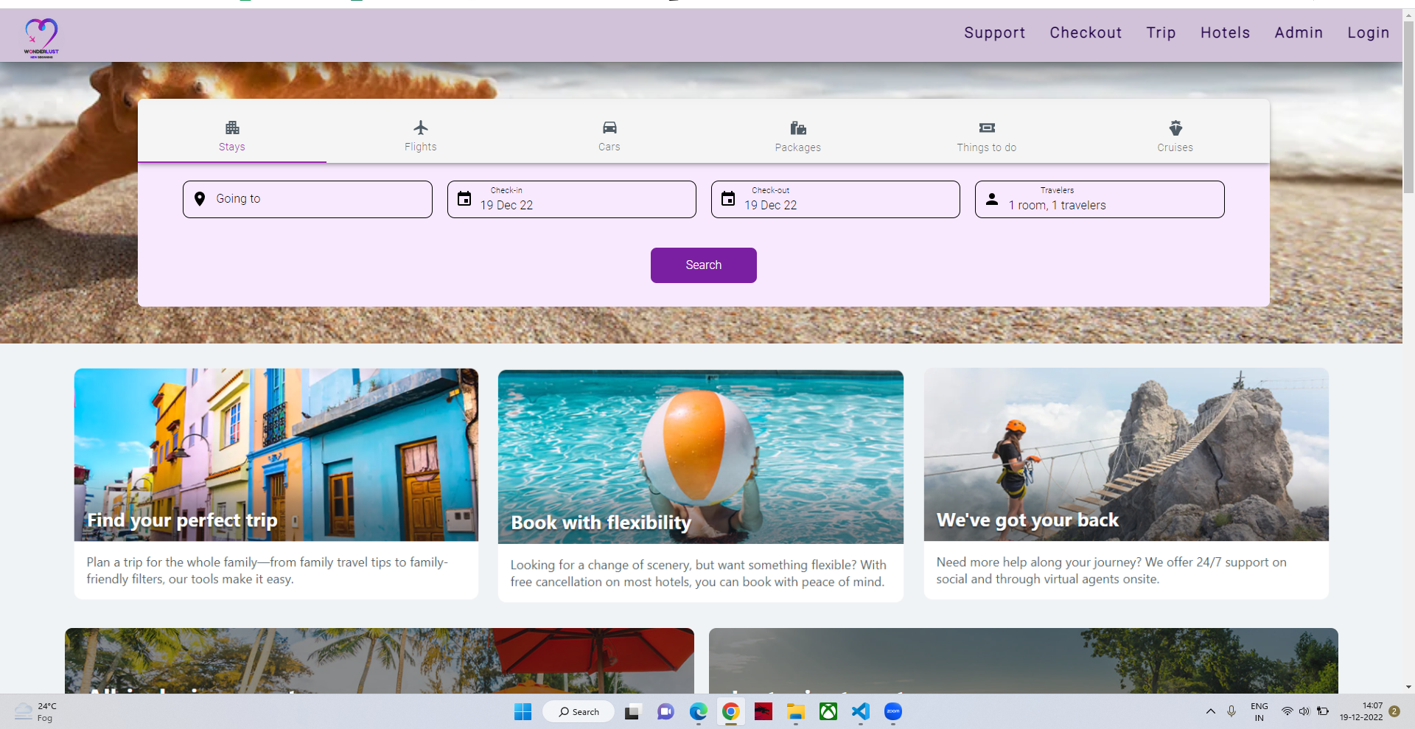Open Zoom from the taskbar
Screen dimensions: 1415x729
[x=893, y=711]
